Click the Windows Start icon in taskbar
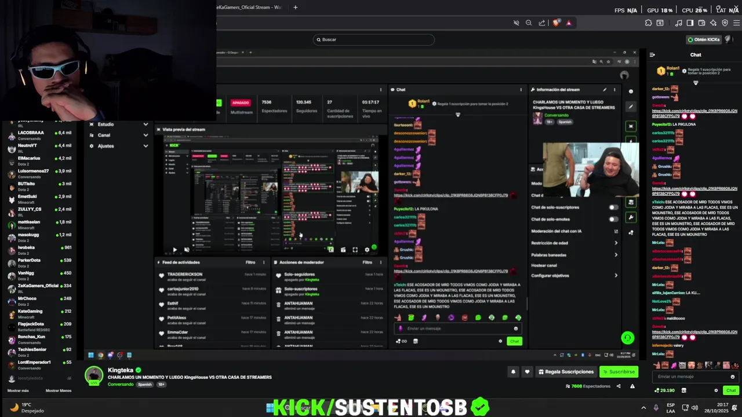Image resolution: width=742 pixels, height=417 pixels. coord(270,408)
